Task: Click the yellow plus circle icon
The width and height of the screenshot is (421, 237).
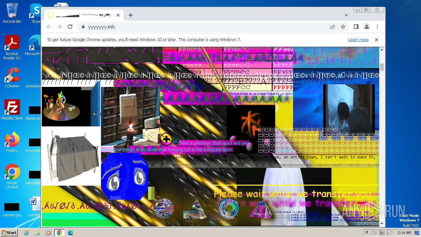Action: tap(166, 139)
